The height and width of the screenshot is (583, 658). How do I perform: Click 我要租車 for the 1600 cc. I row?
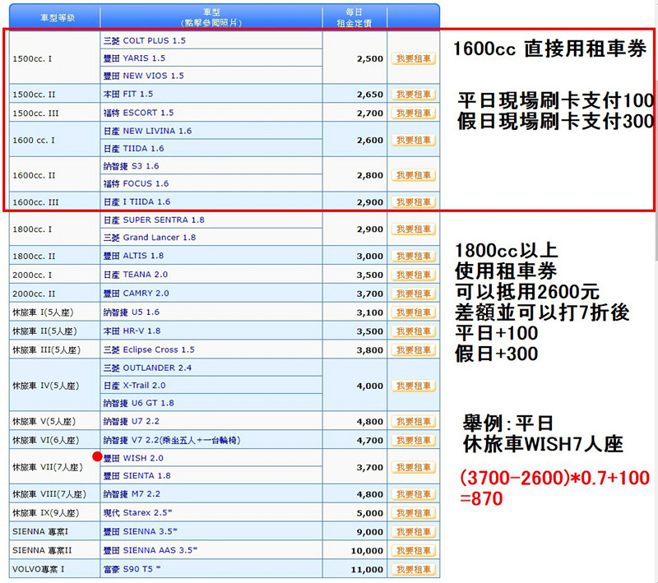[414, 140]
